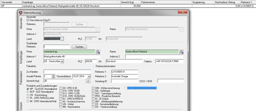
Task: Click the Firma magnifier search icon
Action: (98, 52)
